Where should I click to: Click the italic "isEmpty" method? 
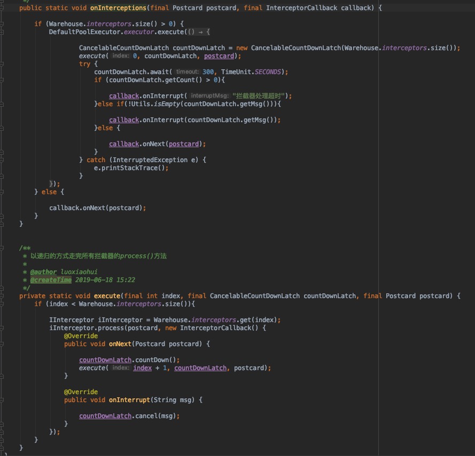coord(167,104)
